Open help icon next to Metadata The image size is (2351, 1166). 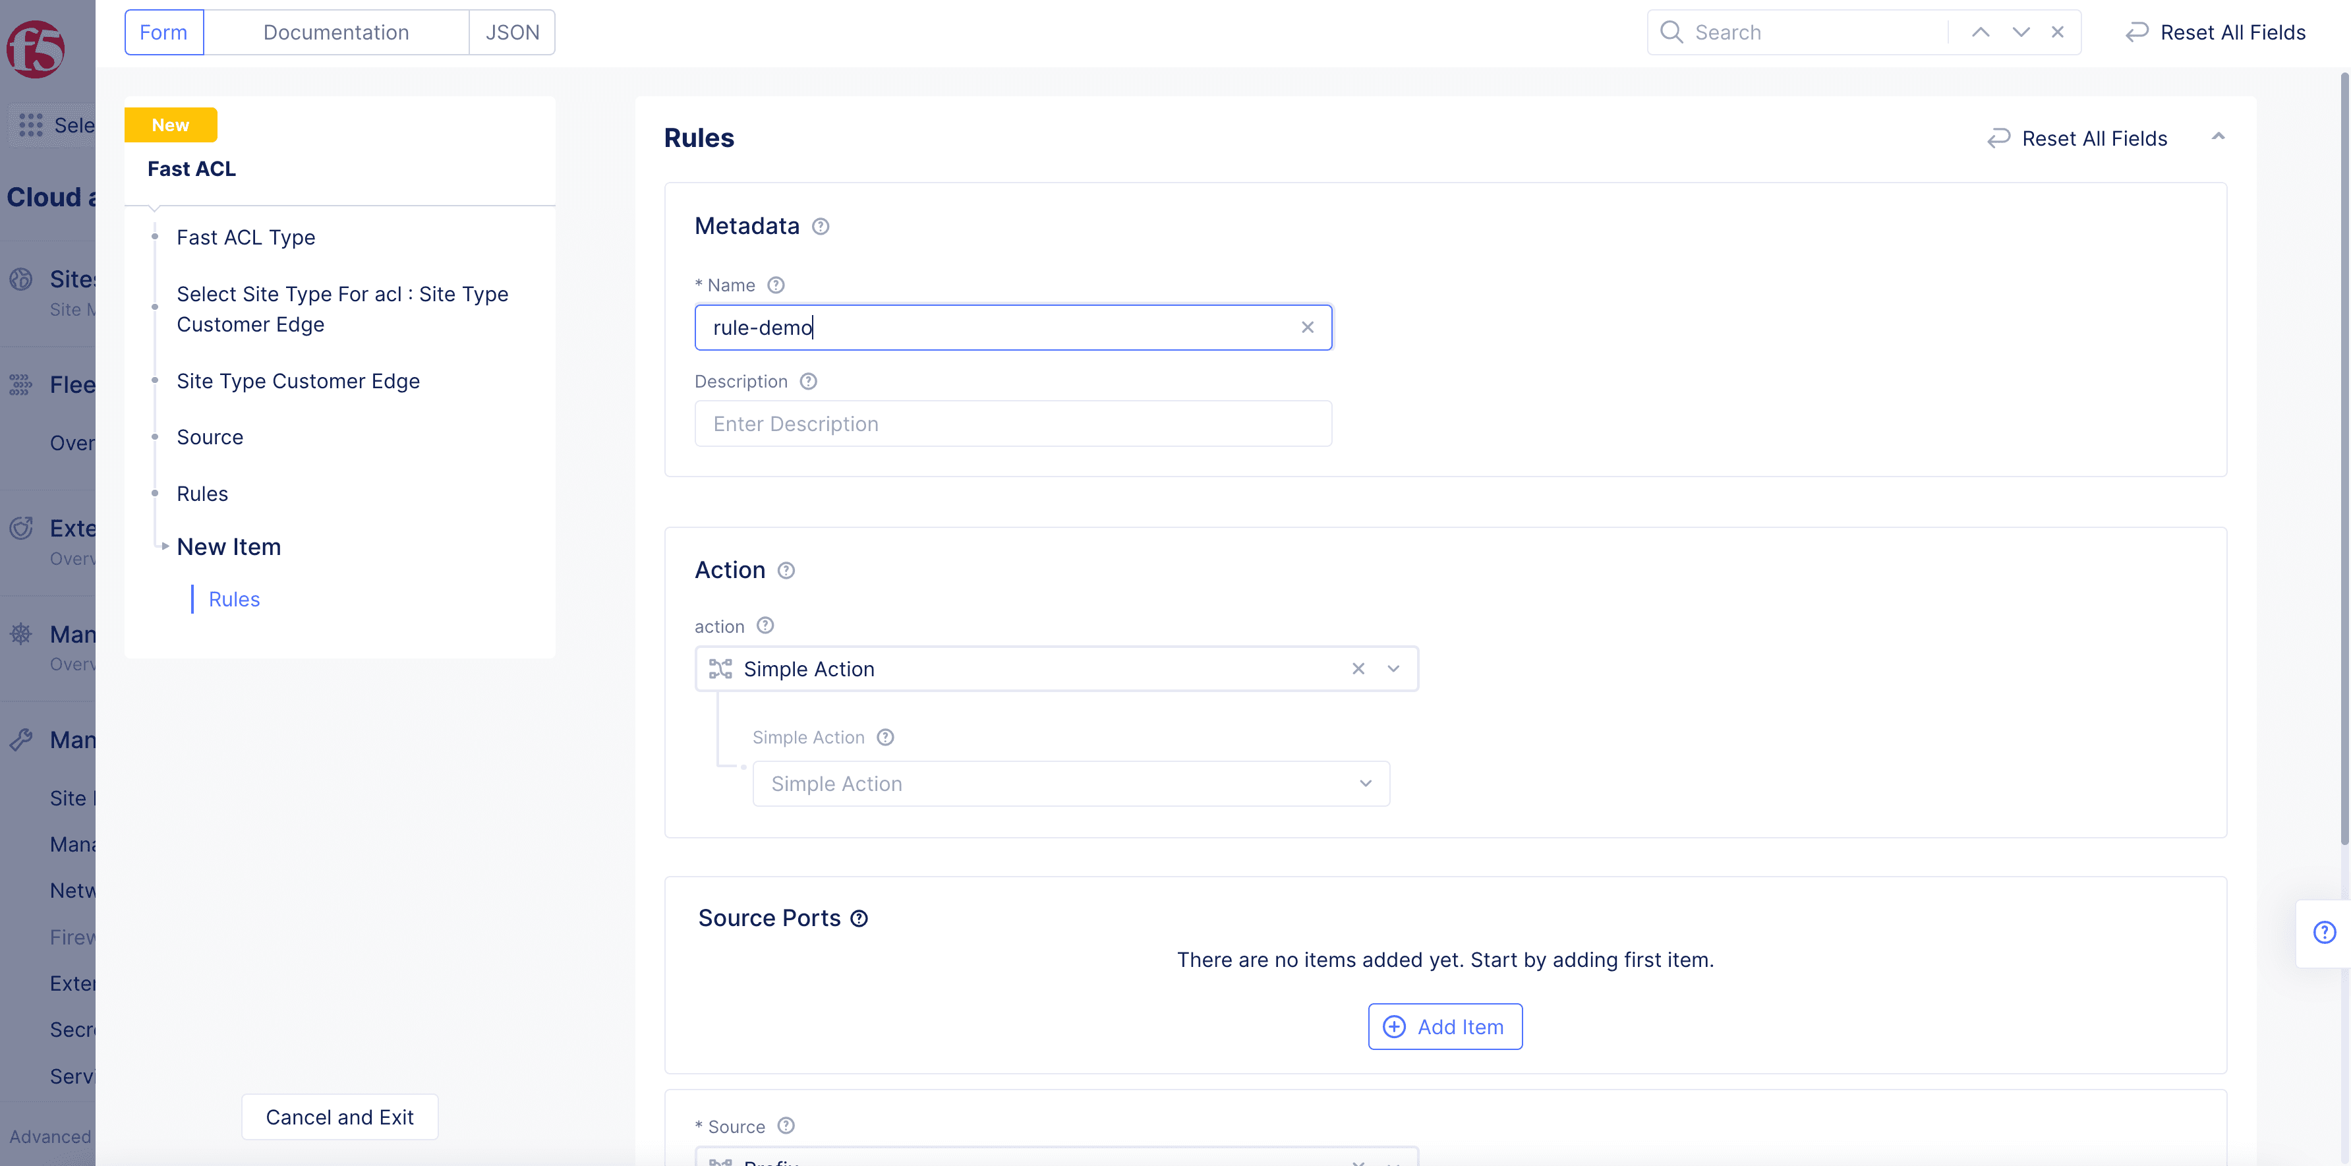point(821,226)
